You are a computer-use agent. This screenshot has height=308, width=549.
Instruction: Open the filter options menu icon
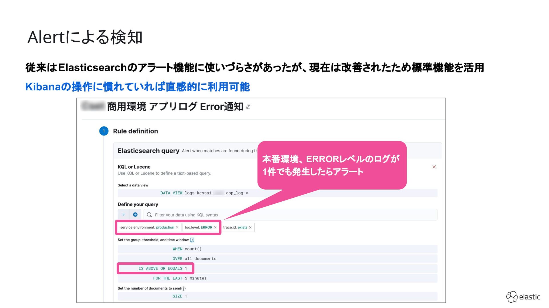(x=124, y=215)
